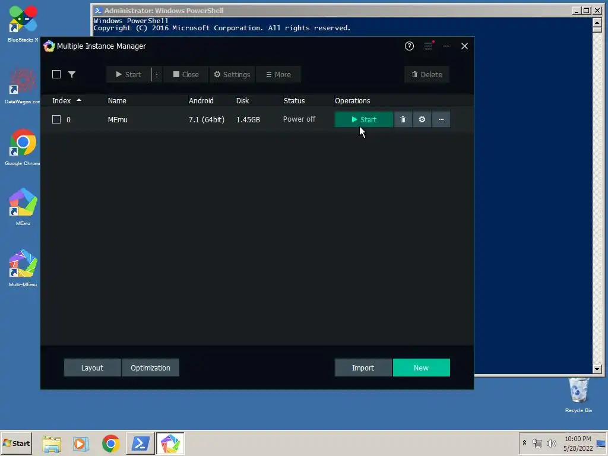Click Show desktop button at taskbar end
Viewport: 608px width, 456px height.
601,443
